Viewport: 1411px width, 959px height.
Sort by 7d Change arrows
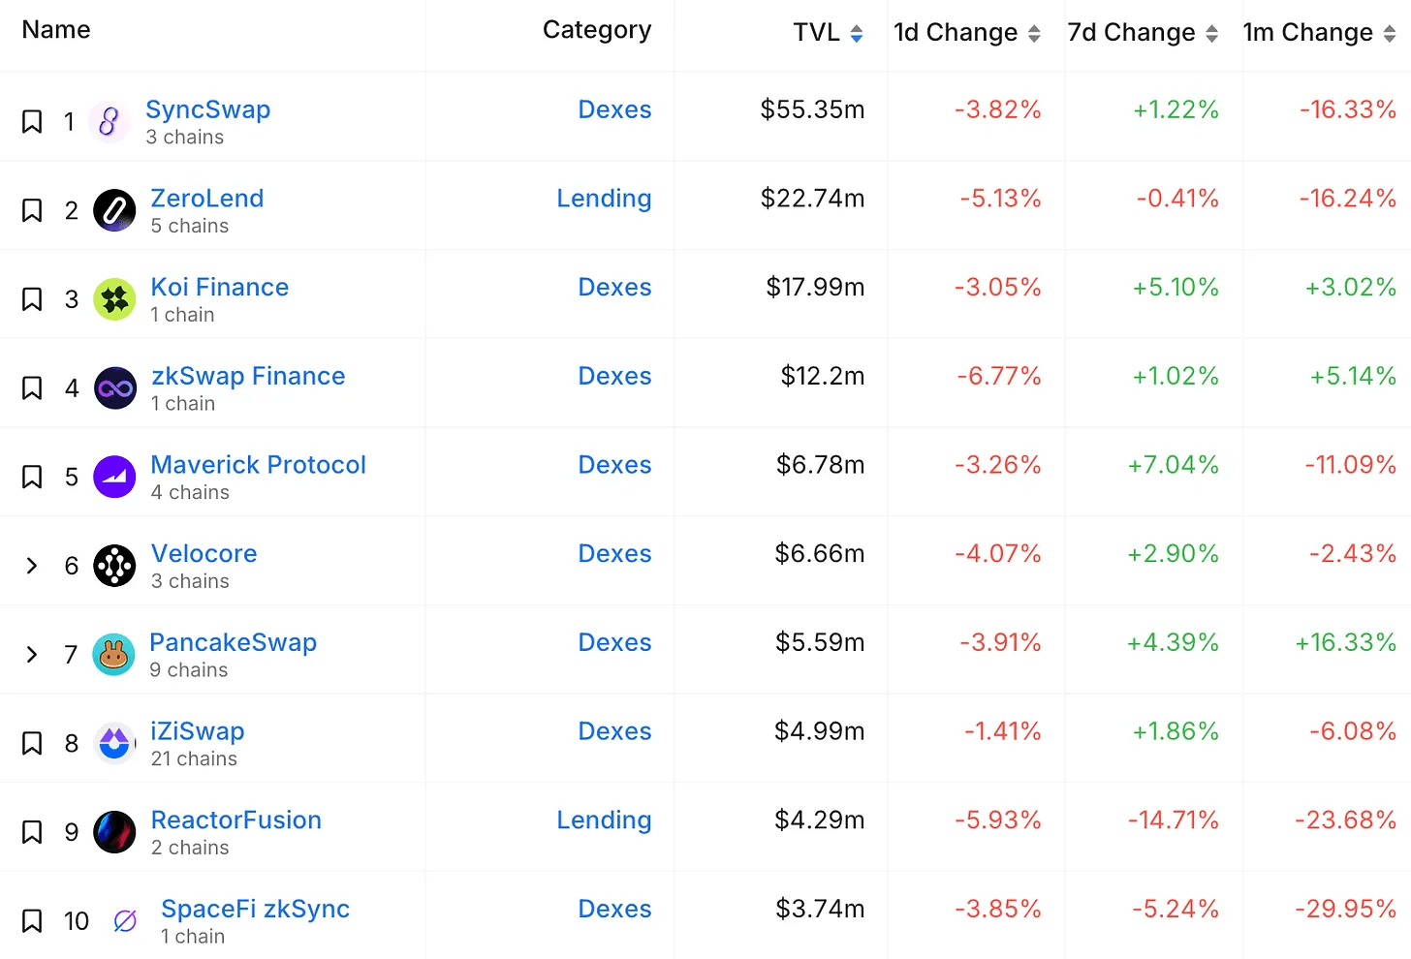(1211, 34)
